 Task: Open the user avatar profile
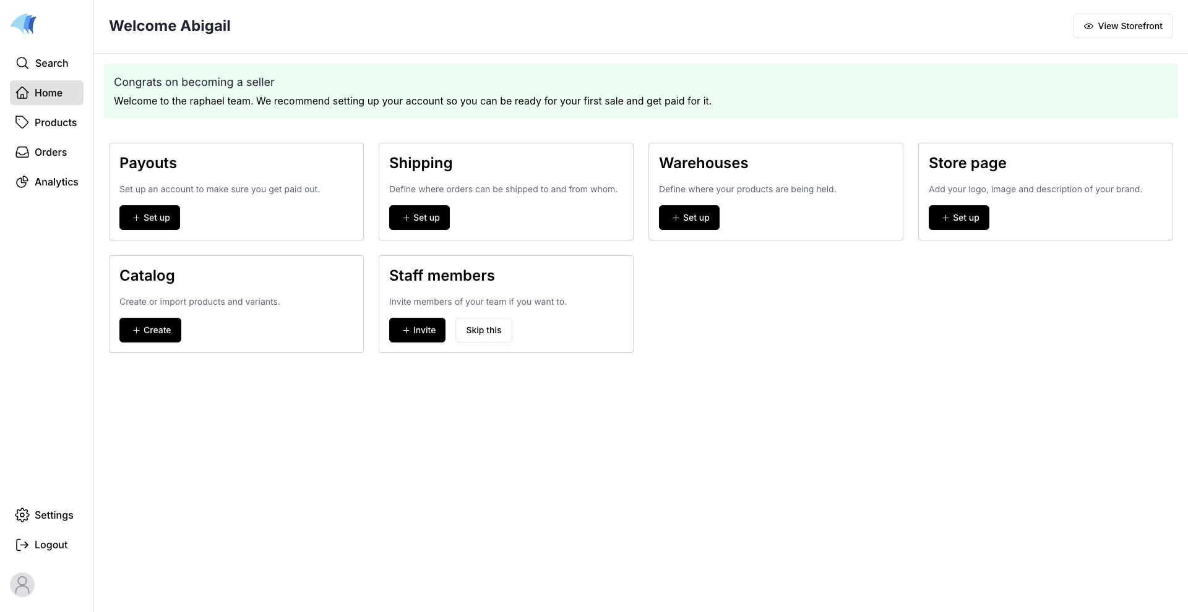click(22, 585)
